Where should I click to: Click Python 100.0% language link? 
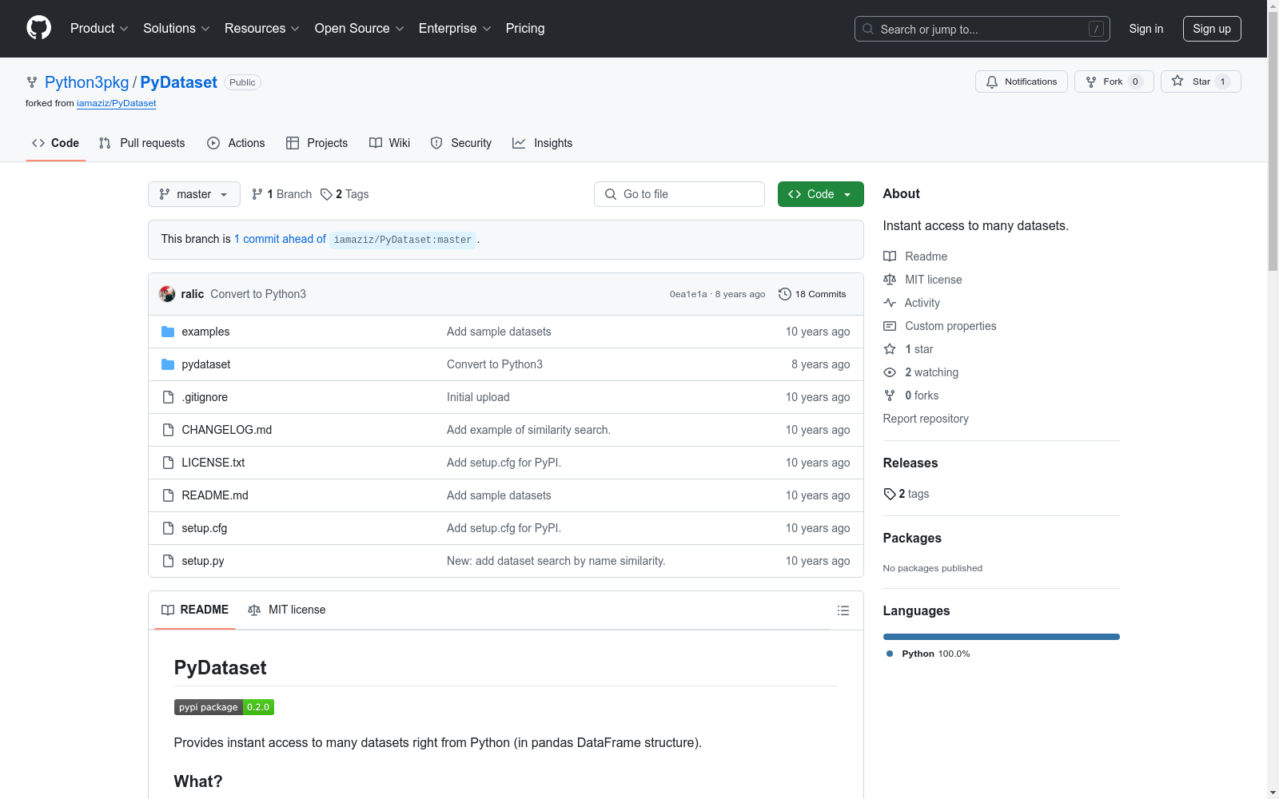929,654
